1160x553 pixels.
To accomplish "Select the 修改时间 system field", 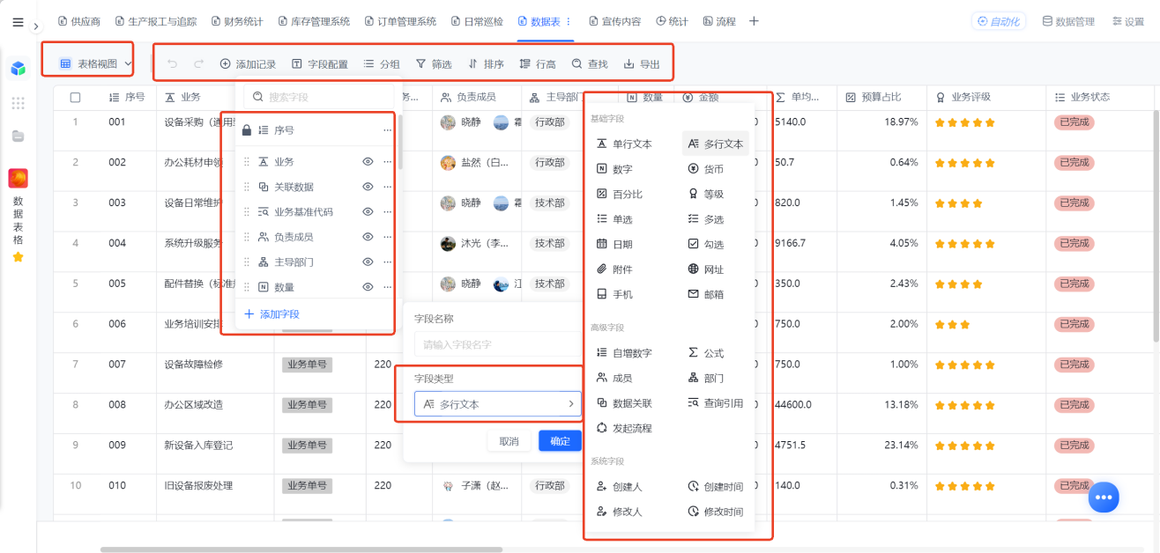I will coord(716,512).
